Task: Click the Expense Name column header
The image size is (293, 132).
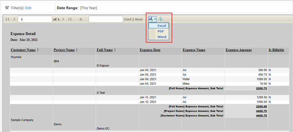Action: coord(194,50)
